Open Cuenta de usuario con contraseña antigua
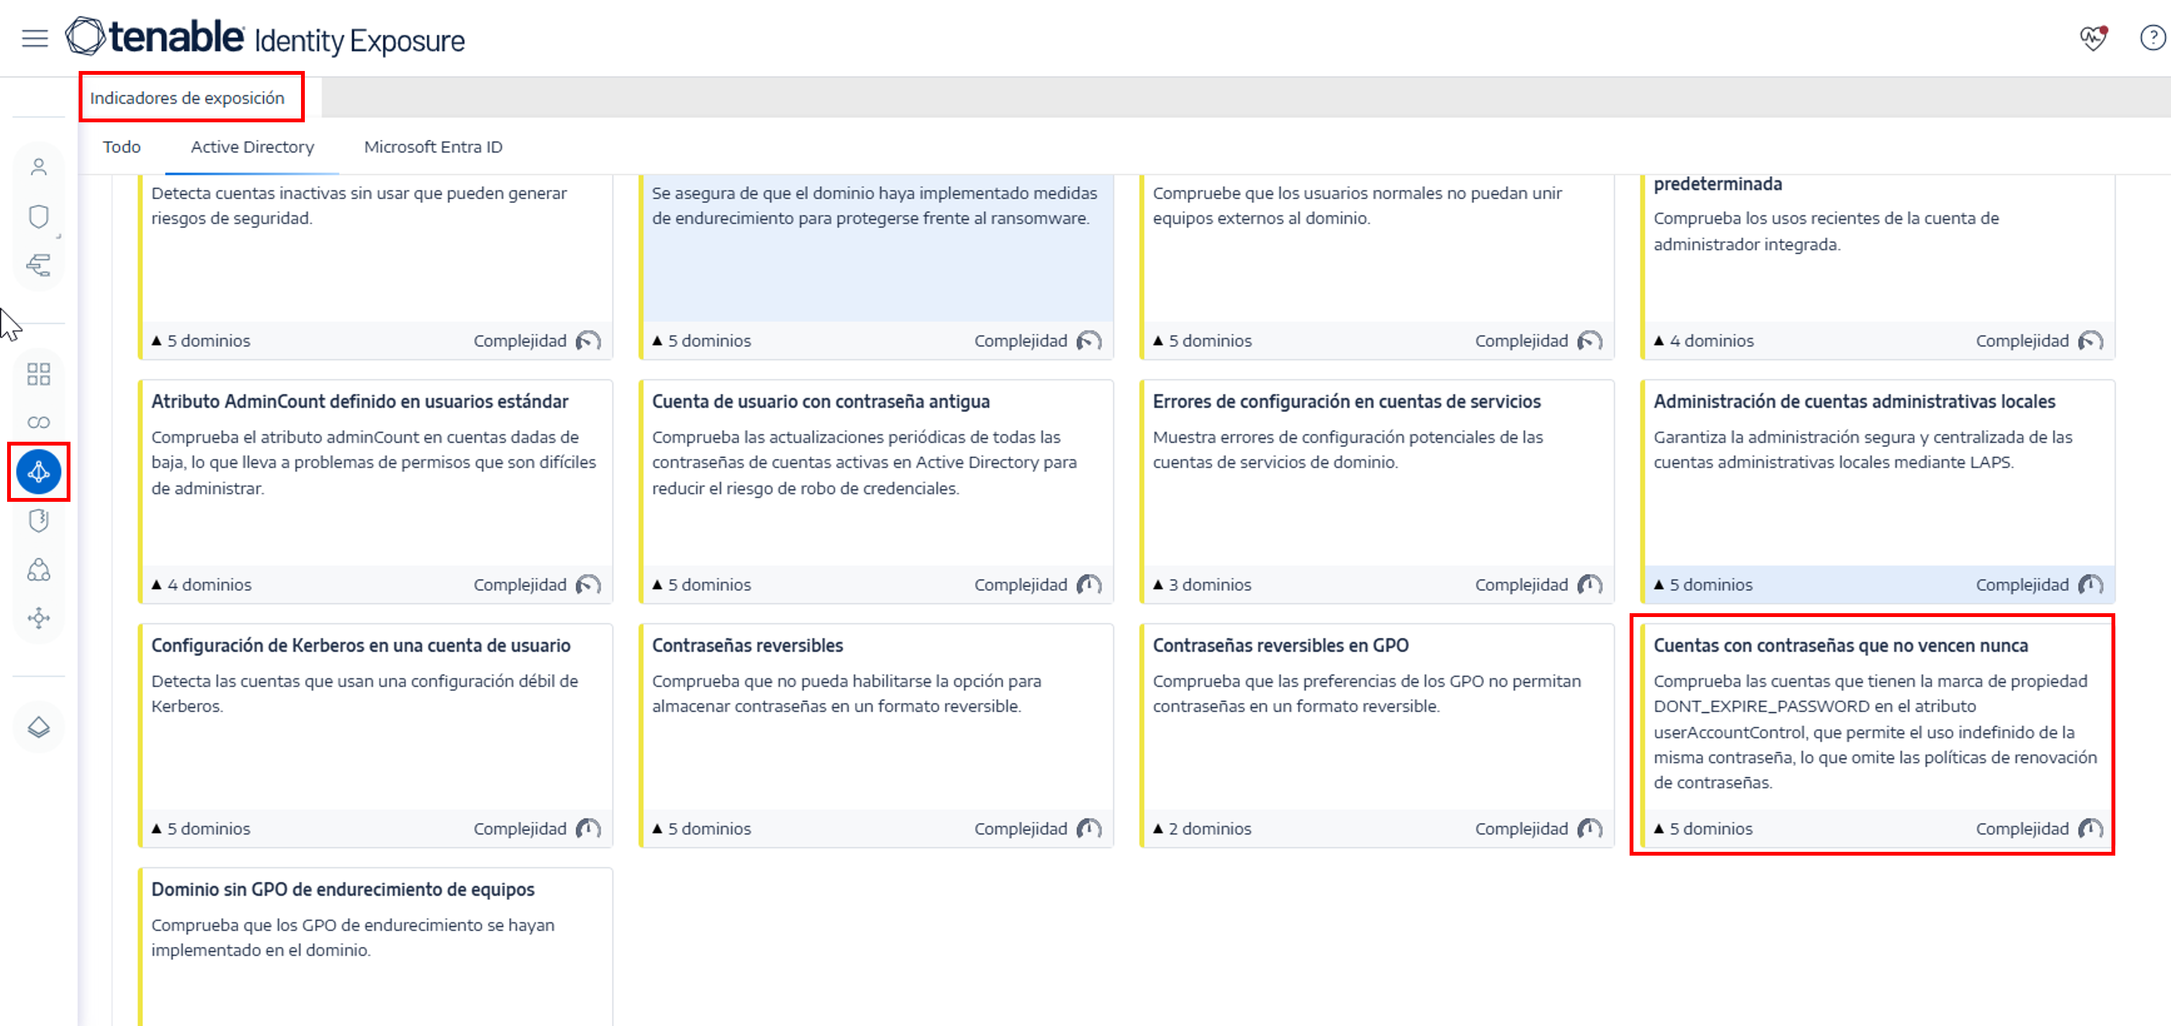The width and height of the screenshot is (2171, 1026). click(821, 402)
